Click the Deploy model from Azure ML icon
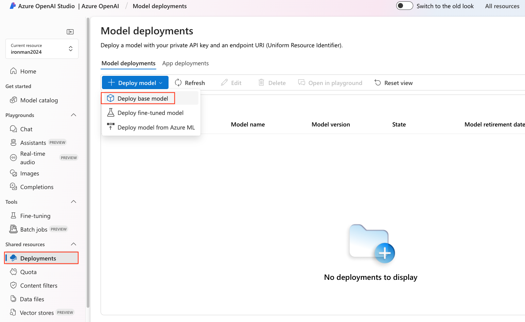The image size is (525, 322). pyautogui.click(x=111, y=126)
